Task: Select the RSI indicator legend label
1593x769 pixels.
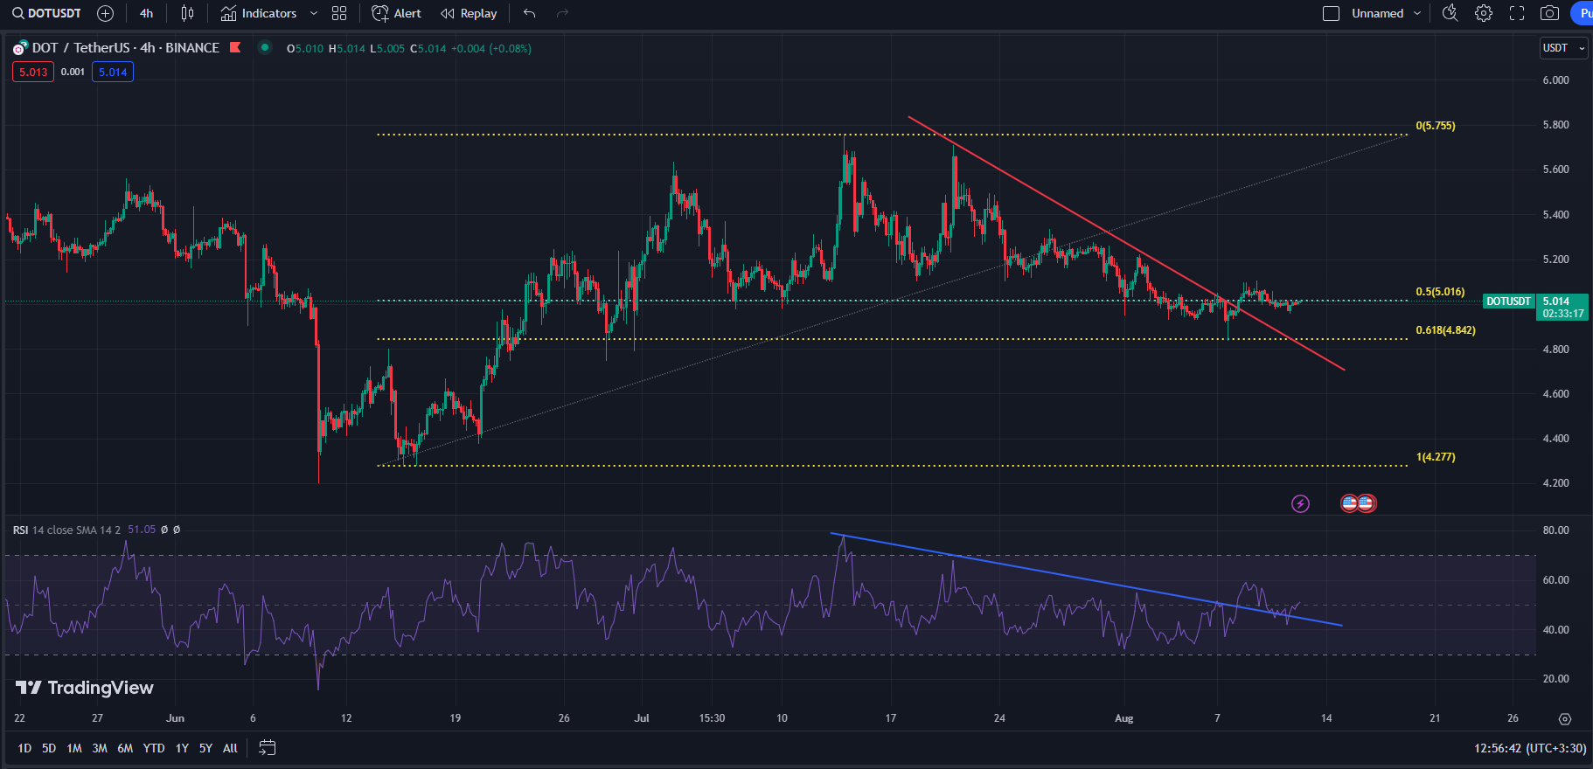Action: (x=20, y=530)
